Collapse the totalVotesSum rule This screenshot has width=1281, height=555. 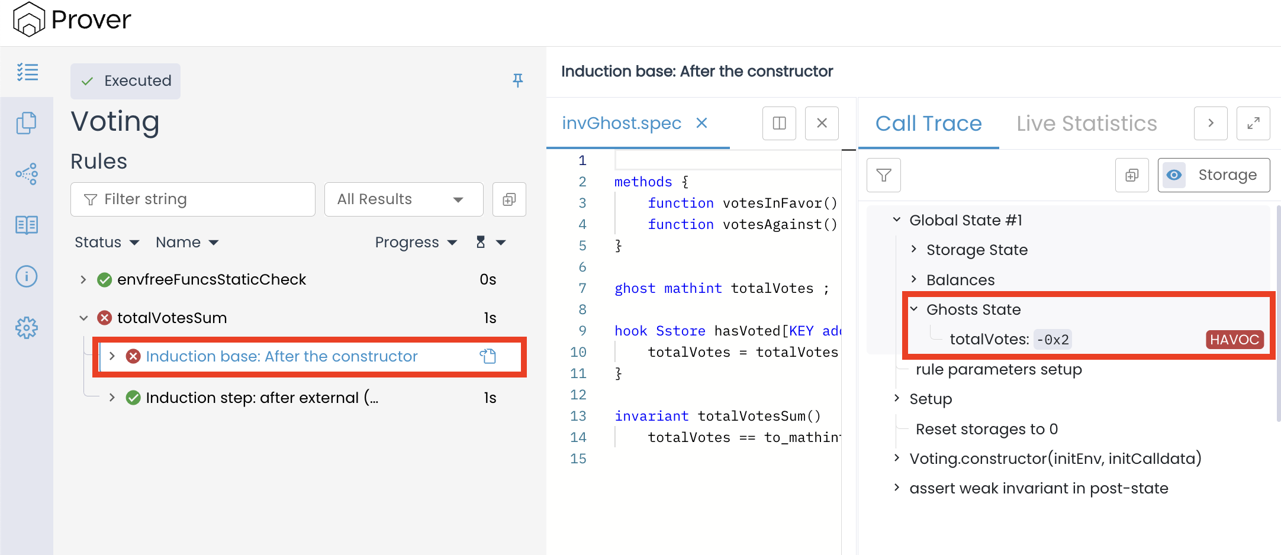[x=83, y=318]
